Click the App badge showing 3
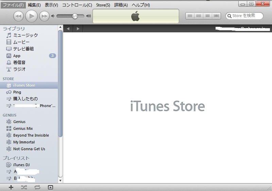Viewport: 272px width, 191px height. coord(52,56)
